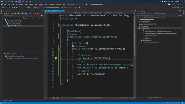Screen dimensions: 185x104
Task: Click the light bulb quick actions icon
Action: pyautogui.click(x=56, y=58)
